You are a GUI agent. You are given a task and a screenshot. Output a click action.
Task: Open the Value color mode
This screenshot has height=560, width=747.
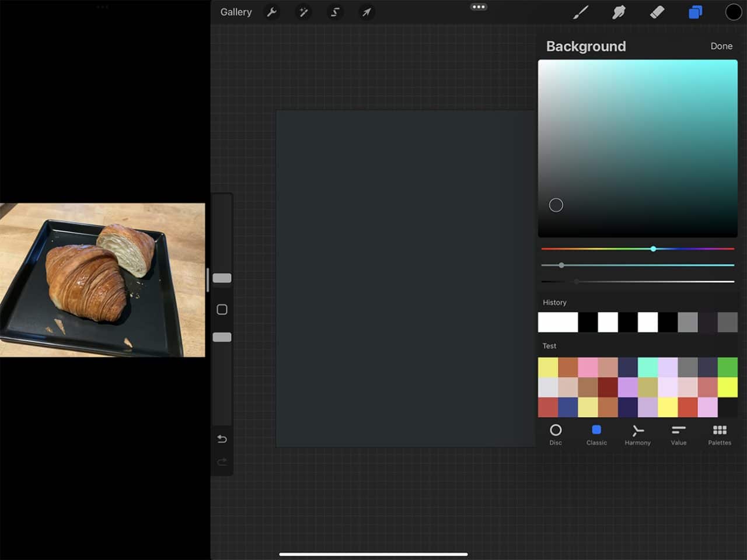tap(679, 434)
